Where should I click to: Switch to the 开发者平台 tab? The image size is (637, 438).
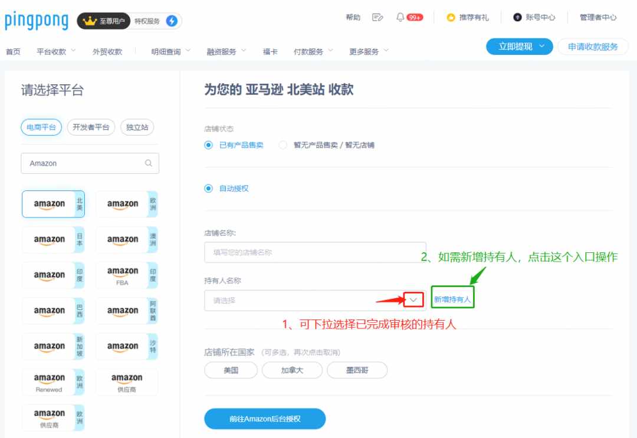pyautogui.click(x=91, y=127)
